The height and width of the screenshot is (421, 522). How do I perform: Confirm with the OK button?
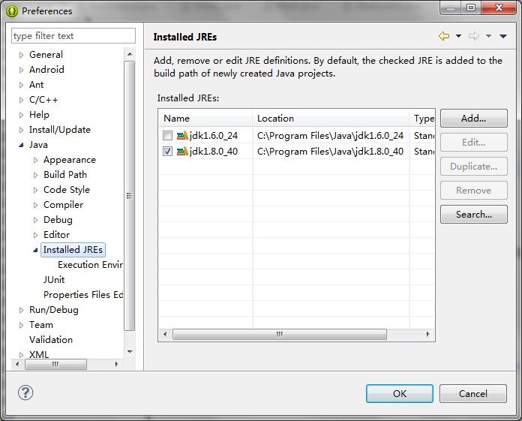click(x=400, y=394)
